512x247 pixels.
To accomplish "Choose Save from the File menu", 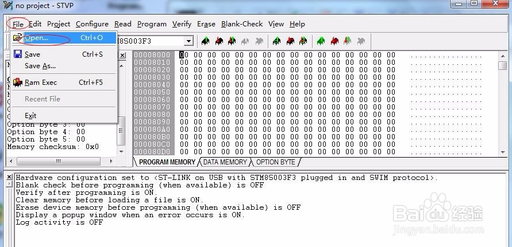I will click(64, 54).
